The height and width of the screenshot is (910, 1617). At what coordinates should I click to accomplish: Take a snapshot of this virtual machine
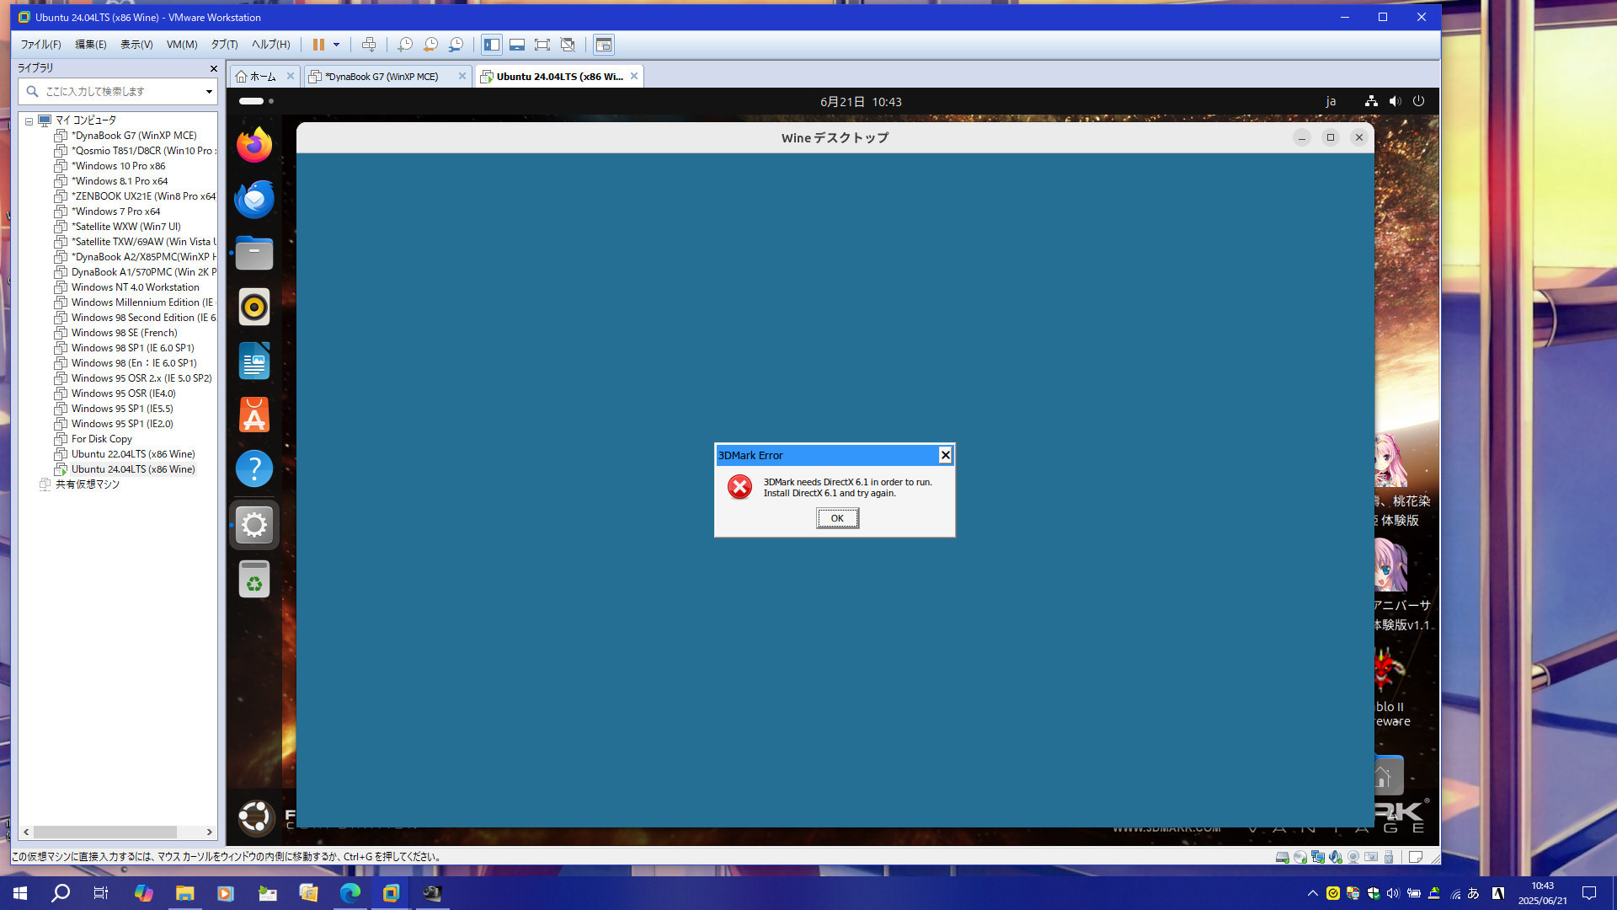point(405,45)
